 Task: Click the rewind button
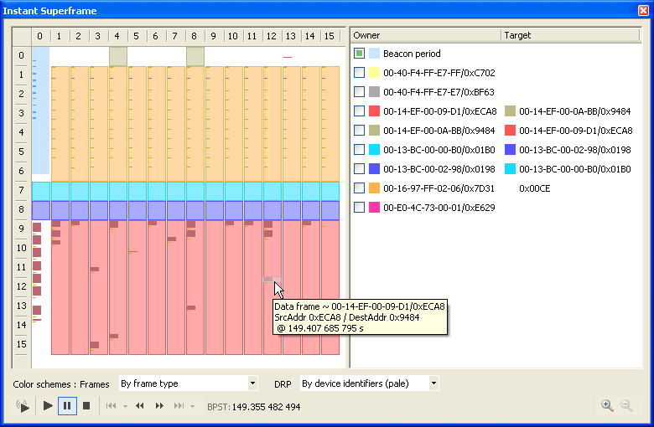pyautogui.click(x=138, y=406)
